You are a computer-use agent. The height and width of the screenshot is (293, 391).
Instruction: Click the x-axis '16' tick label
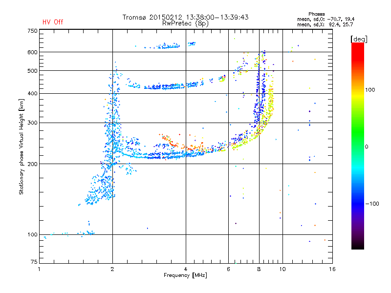click(x=332, y=269)
